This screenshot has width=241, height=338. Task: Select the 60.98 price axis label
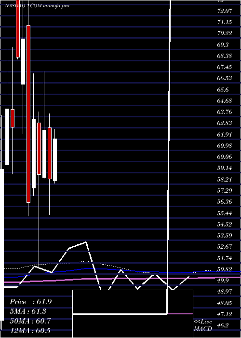(x=225, y=146)
